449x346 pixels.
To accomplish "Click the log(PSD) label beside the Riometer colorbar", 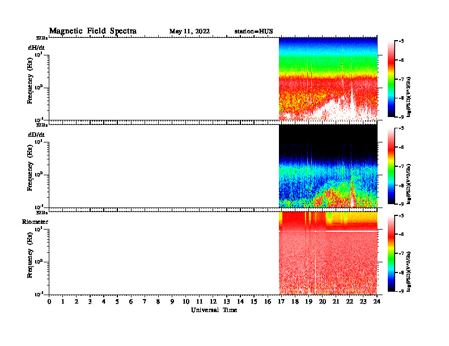I will [x=409, y=271].
